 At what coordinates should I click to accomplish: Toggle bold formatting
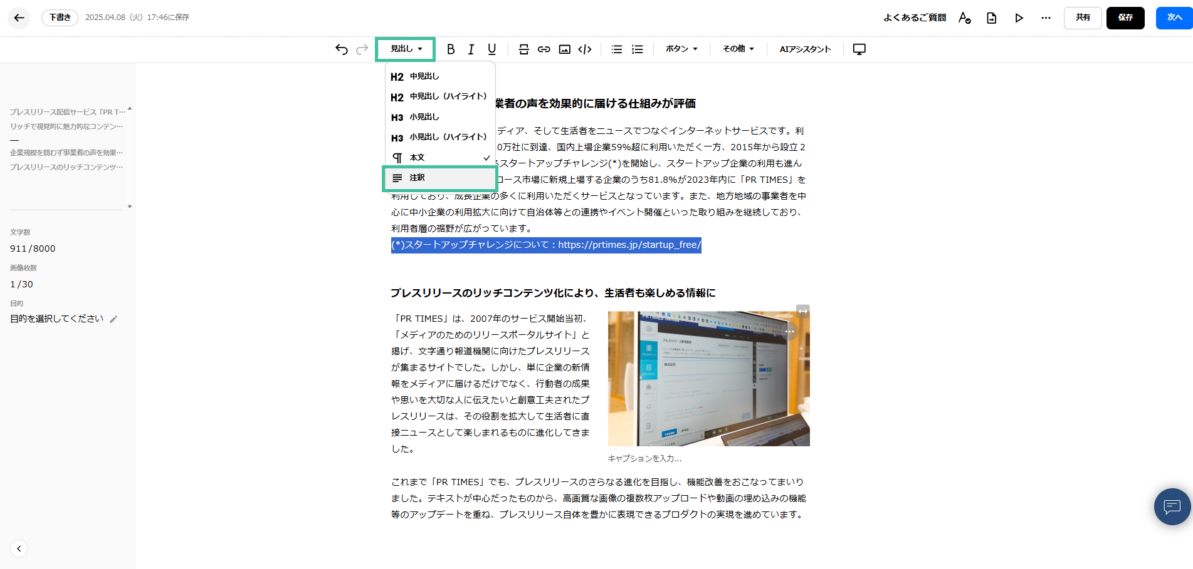tap(450, 49)
